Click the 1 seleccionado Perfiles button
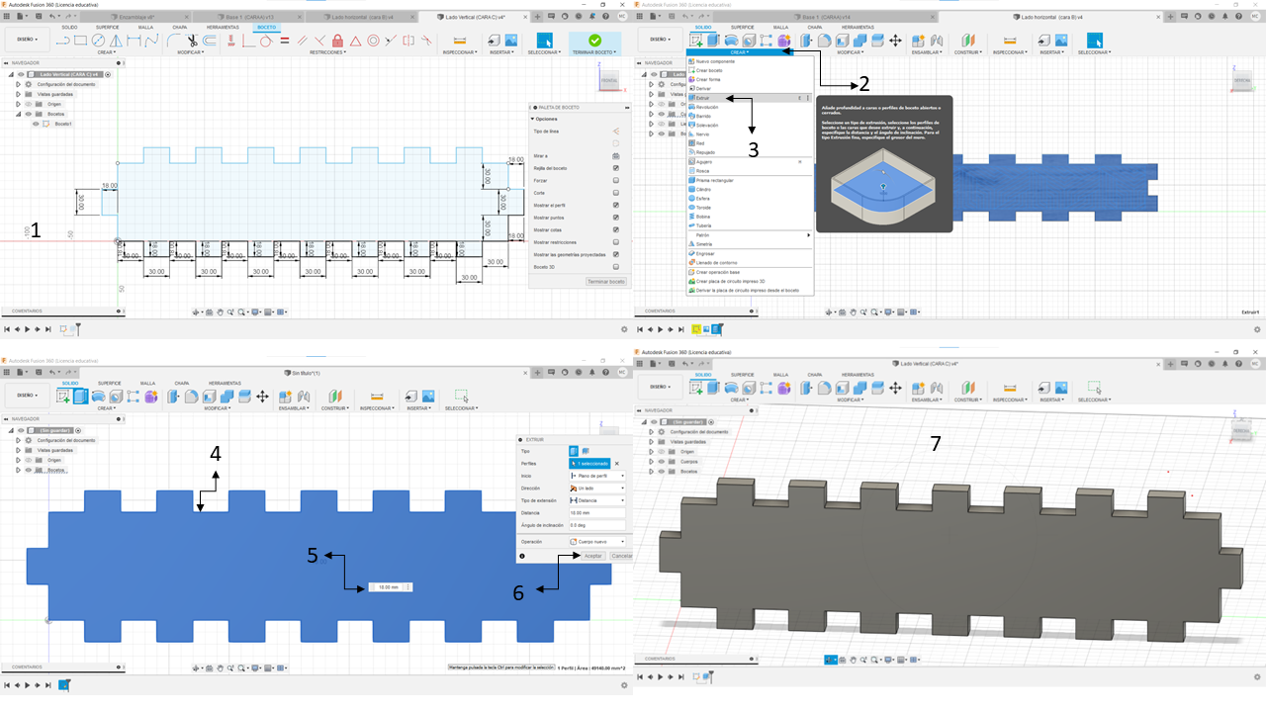Screen dimensions: 1266x712 pos(590,463)
